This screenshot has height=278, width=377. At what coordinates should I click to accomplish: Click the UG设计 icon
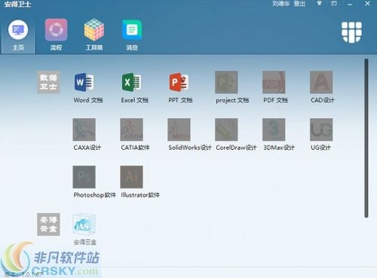321,130
